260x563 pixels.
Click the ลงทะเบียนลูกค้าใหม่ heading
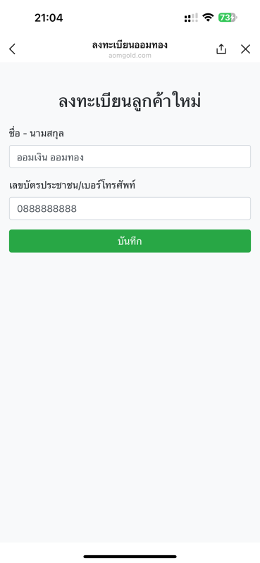point(130,101)
